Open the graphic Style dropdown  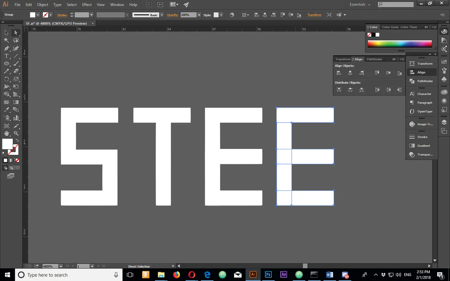(x=221, y=15)
